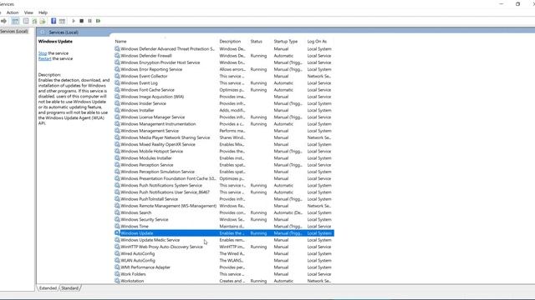
Task: Sort by the Log On As column header
Action: pyautogui.click(x=317, y=42)
